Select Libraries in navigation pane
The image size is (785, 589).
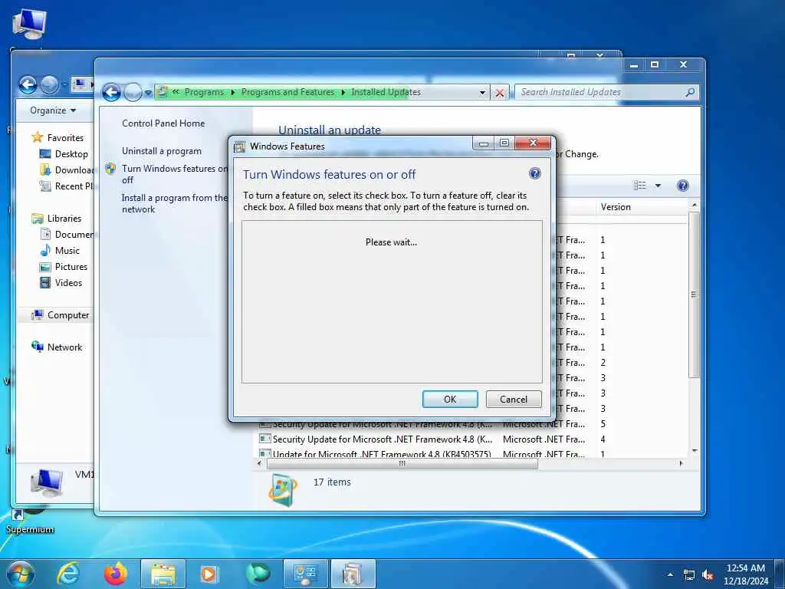(64, 219)
